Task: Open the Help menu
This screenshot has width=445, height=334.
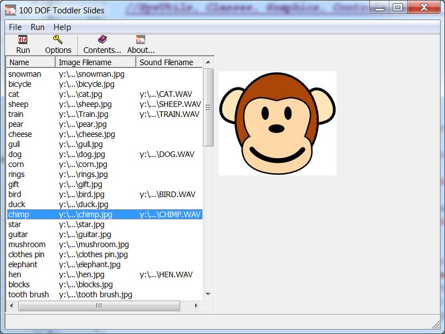Action: [62, 27]
